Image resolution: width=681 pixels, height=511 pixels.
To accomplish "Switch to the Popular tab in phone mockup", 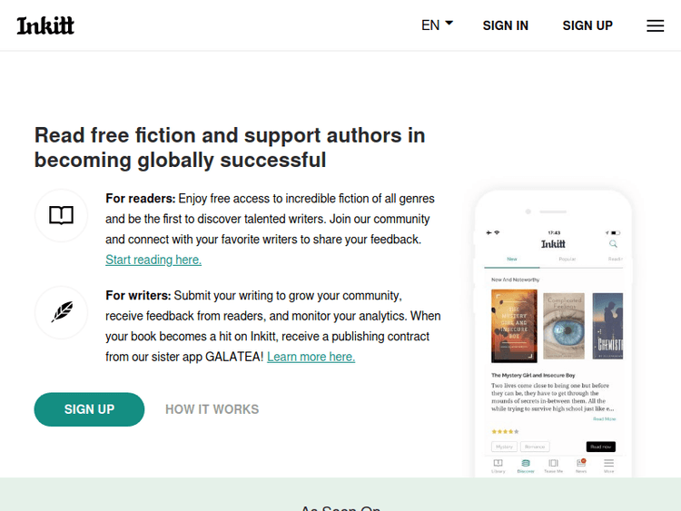I will pos(567,260).
